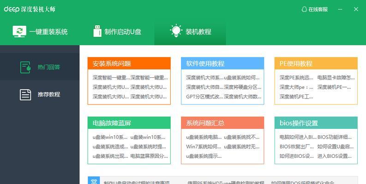
Task: Open the article u盘装系统造成...
Action: coord(110,147)
